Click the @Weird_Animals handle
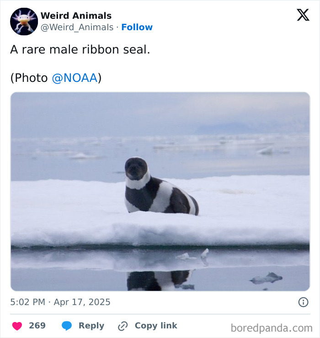 [x=77, y=27]
